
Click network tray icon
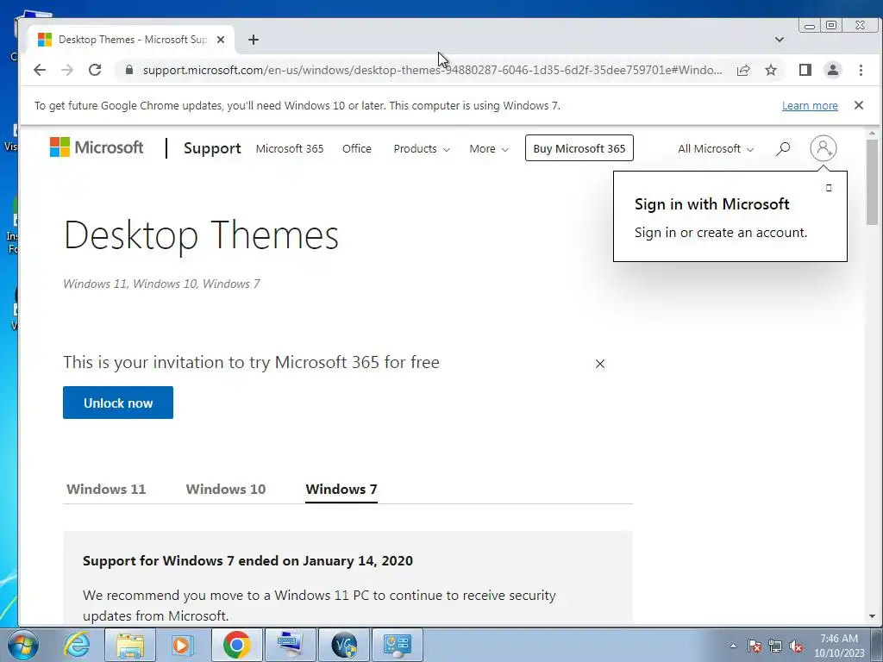click(775, 646)
